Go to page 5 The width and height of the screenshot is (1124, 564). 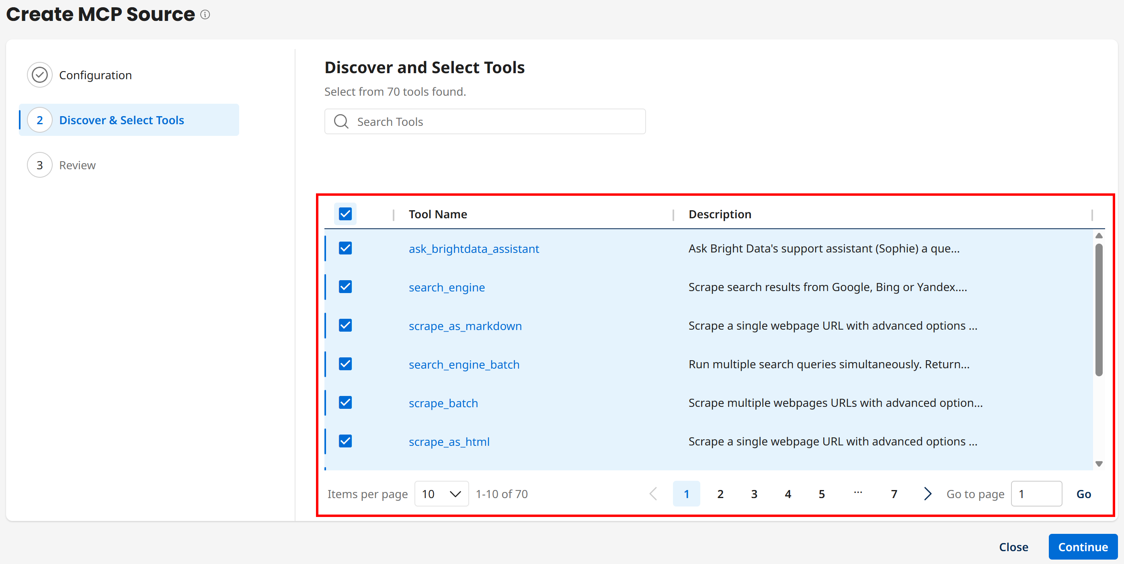tap(822, 494)
